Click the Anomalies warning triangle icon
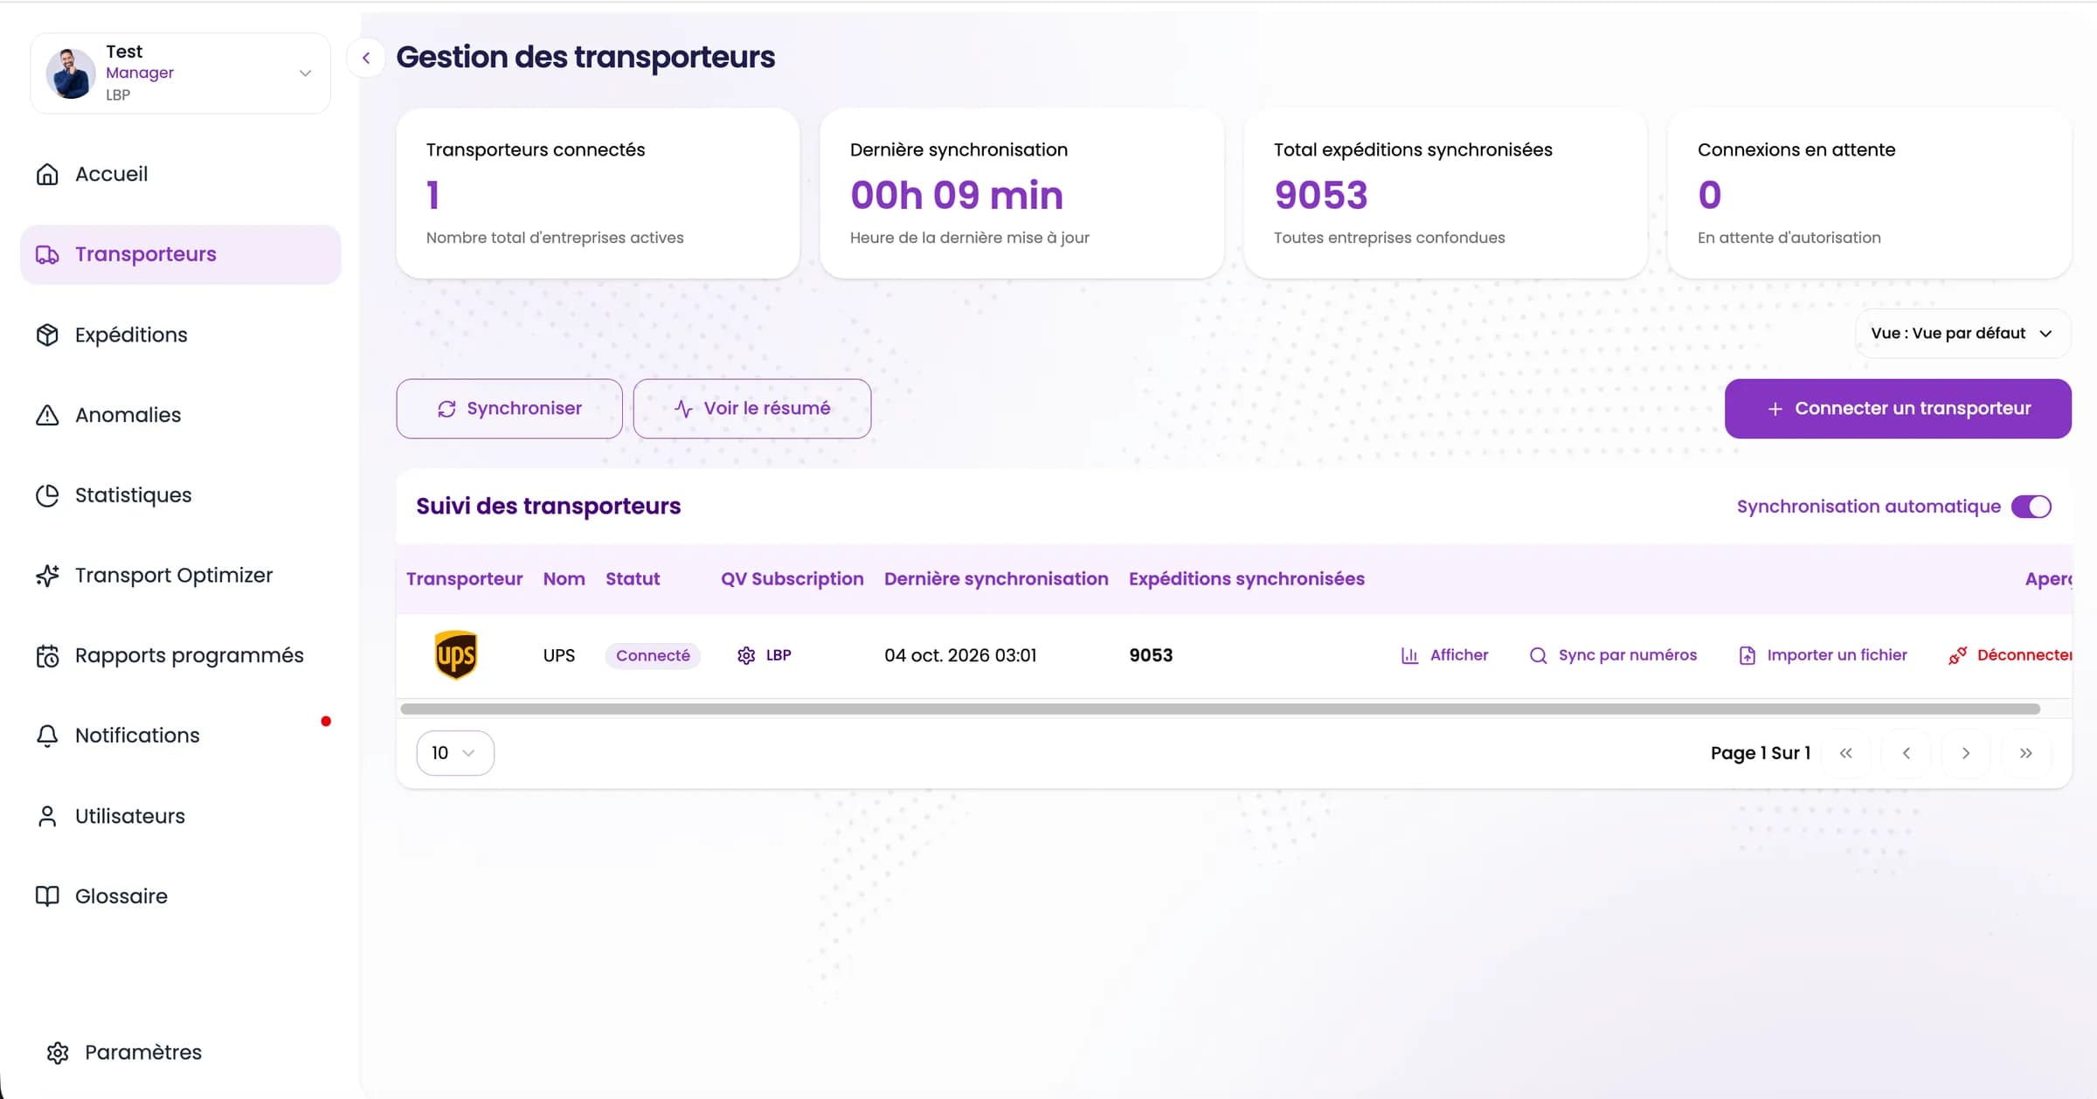This screenshot has width=2097, height=1099. [47, 415]
